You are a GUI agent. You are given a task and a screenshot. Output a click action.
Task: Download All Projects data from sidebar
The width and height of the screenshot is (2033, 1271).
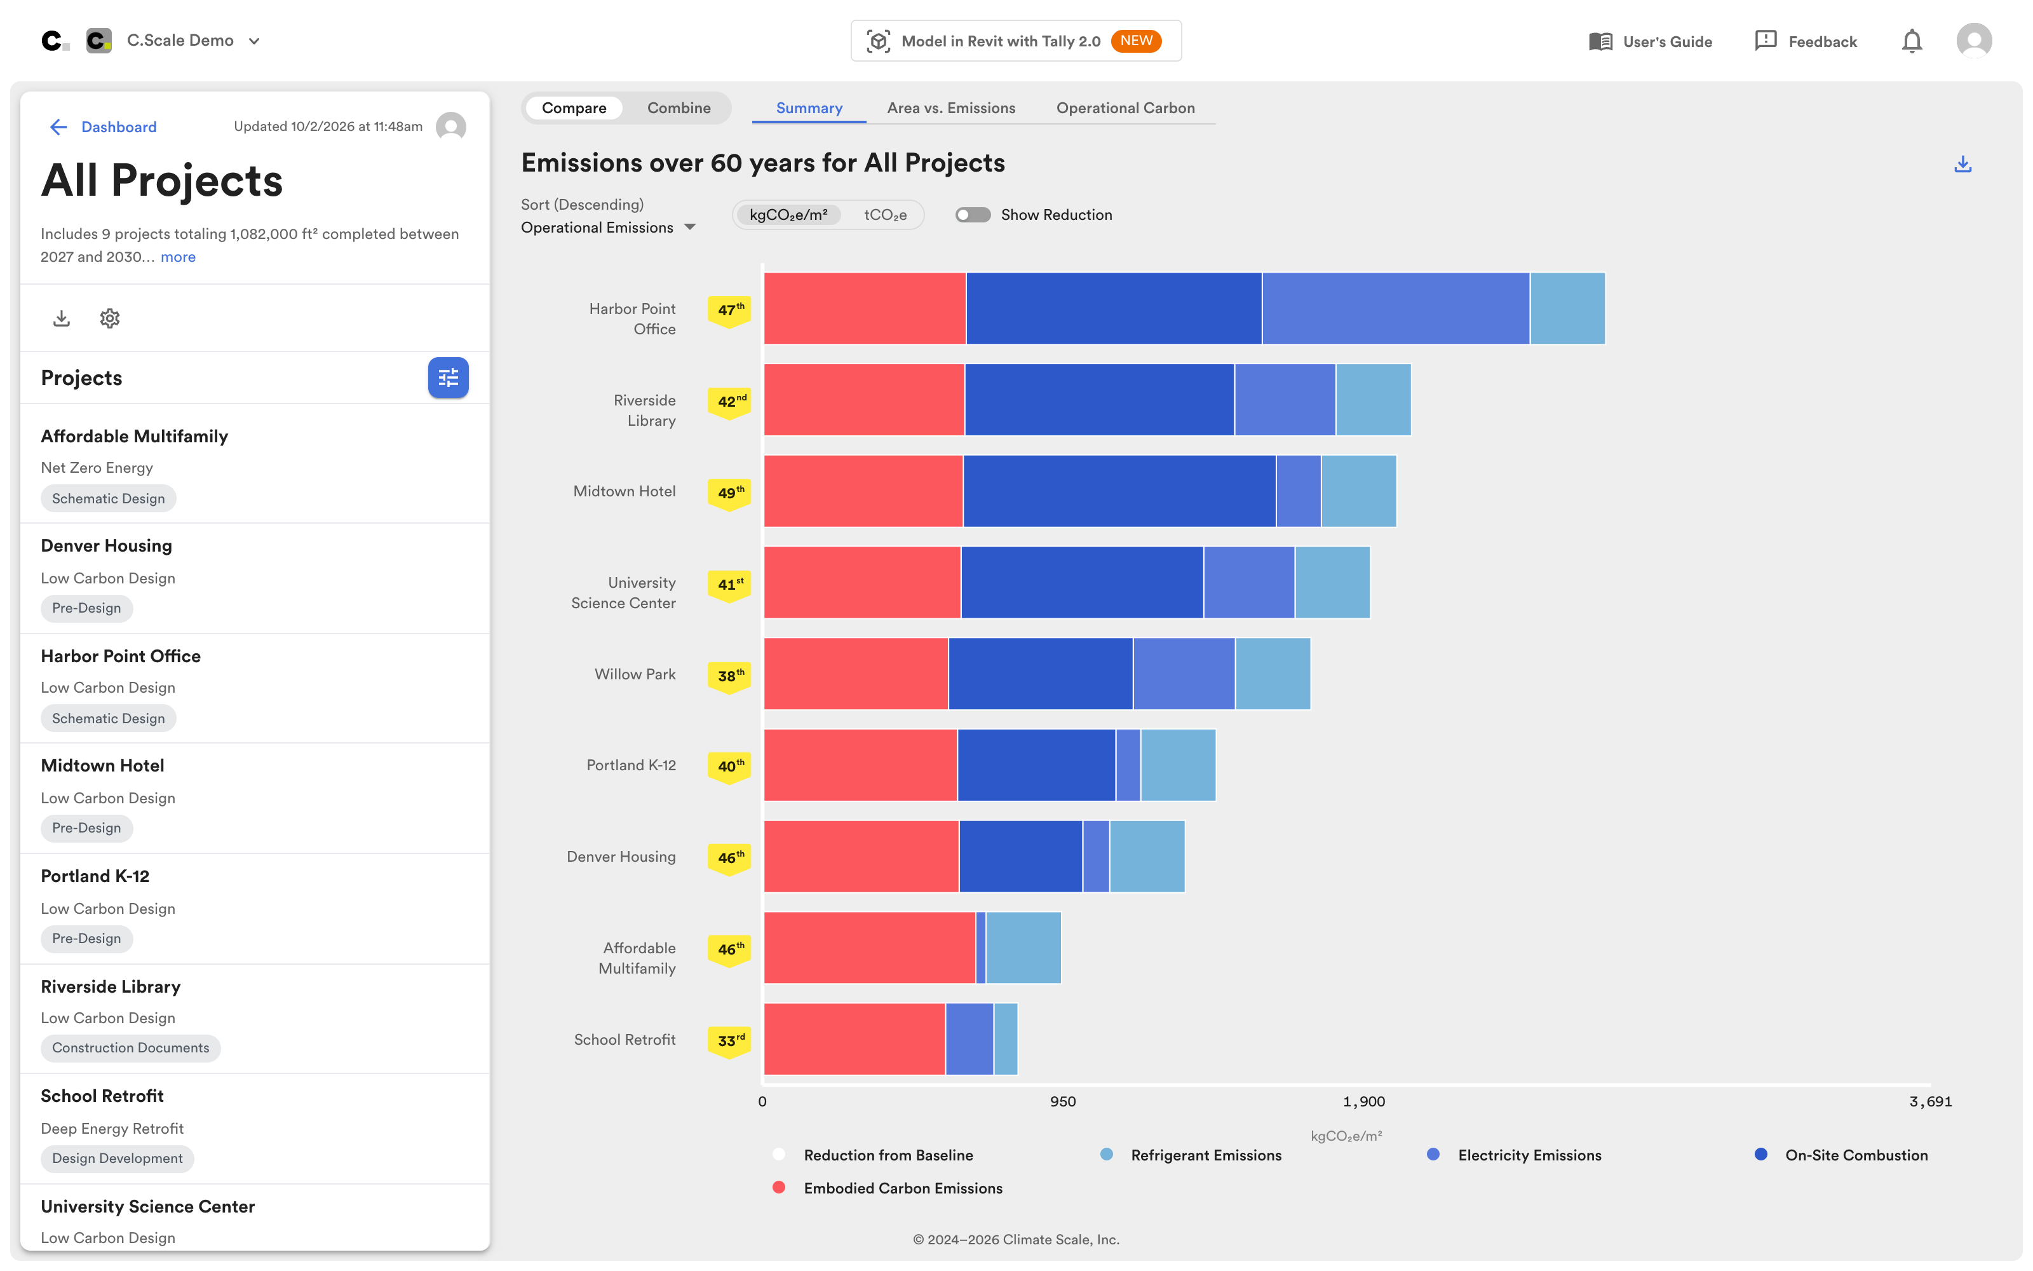[62, 318]
